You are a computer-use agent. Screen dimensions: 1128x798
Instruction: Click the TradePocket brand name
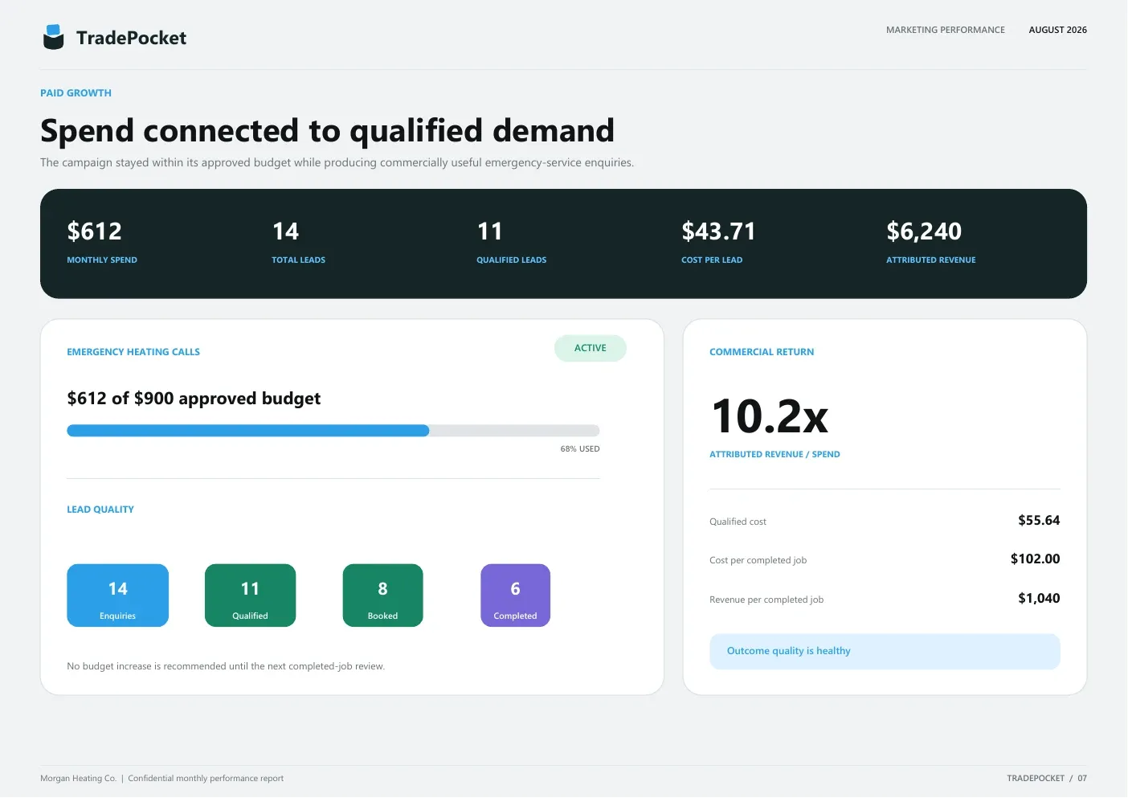click(x=131, y=38)
